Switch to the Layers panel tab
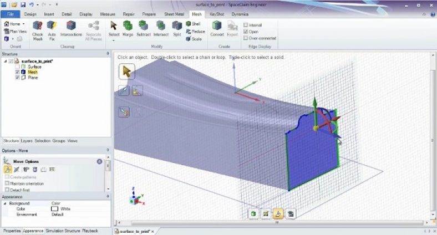Viewport: 437px width, 235px height. 27,141
